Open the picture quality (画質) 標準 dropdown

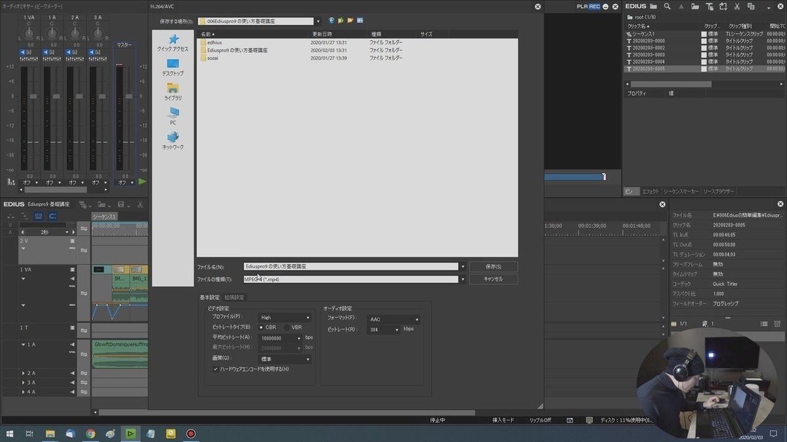[285, 359]
